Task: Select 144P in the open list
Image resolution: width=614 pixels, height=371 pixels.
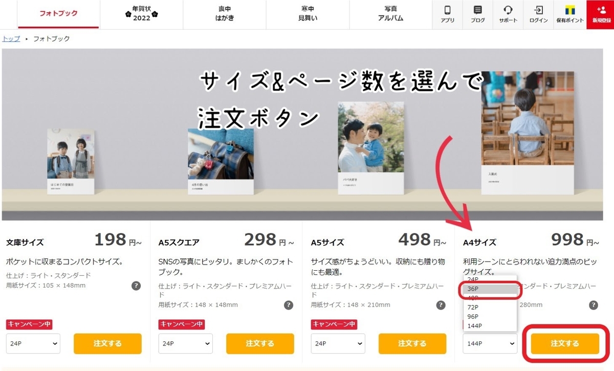Action: point(490,325)
